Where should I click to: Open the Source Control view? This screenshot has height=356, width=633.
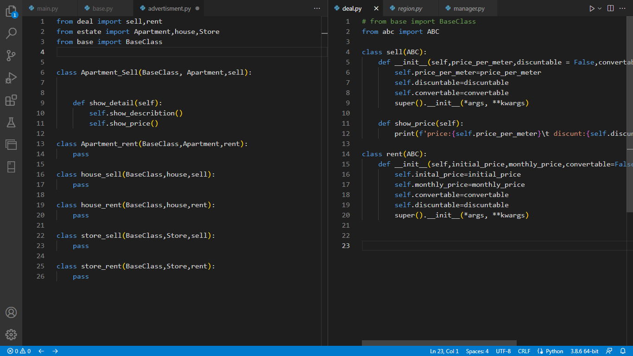11,56
